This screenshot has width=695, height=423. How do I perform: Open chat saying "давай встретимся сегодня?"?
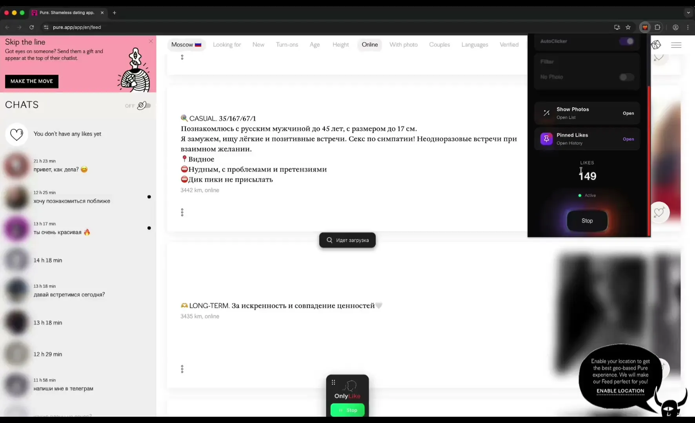click(x=69, y=295)
